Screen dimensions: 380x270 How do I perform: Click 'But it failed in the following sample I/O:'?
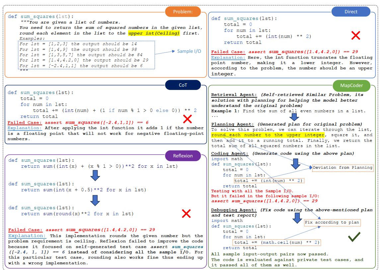point(265,196)
